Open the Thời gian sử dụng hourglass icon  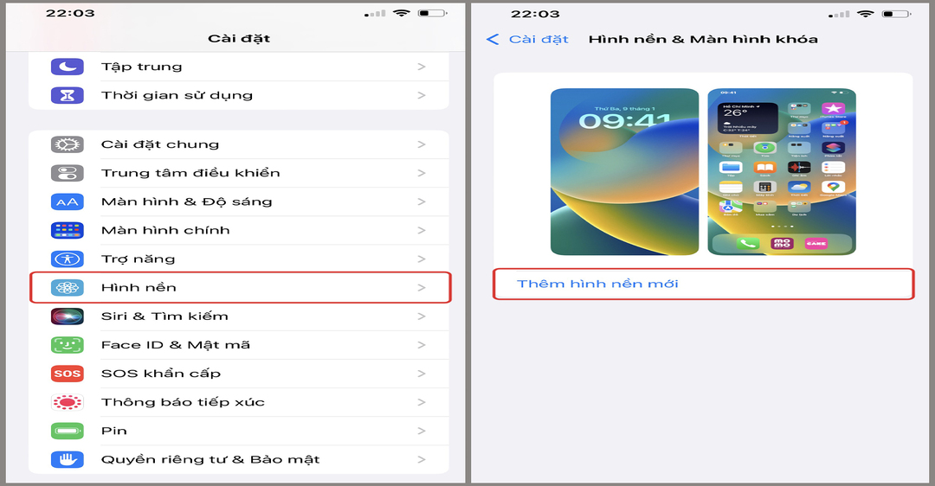pos(67,95)
